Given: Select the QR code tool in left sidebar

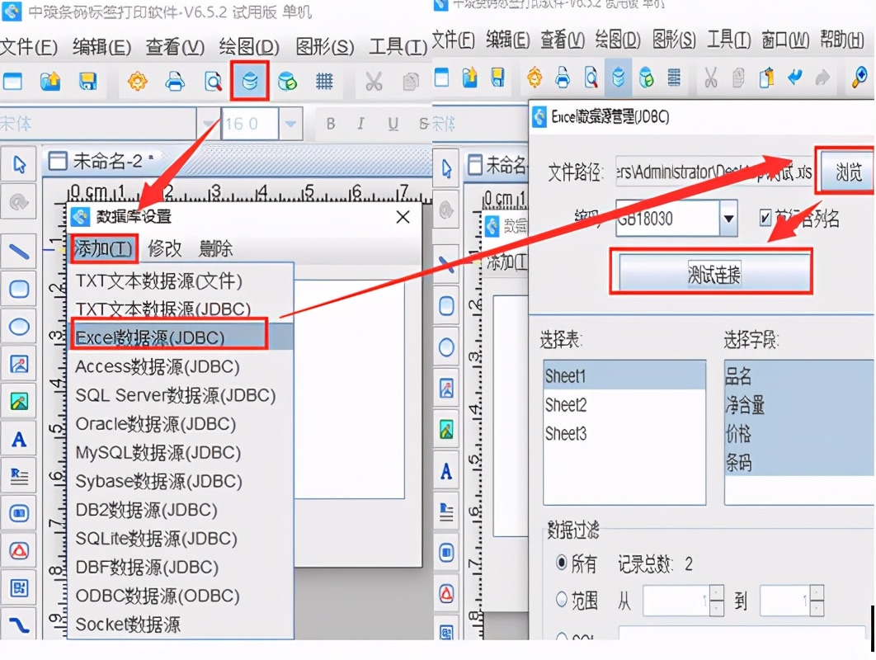Looking at the screenshot, I should [x=19, y=588].
